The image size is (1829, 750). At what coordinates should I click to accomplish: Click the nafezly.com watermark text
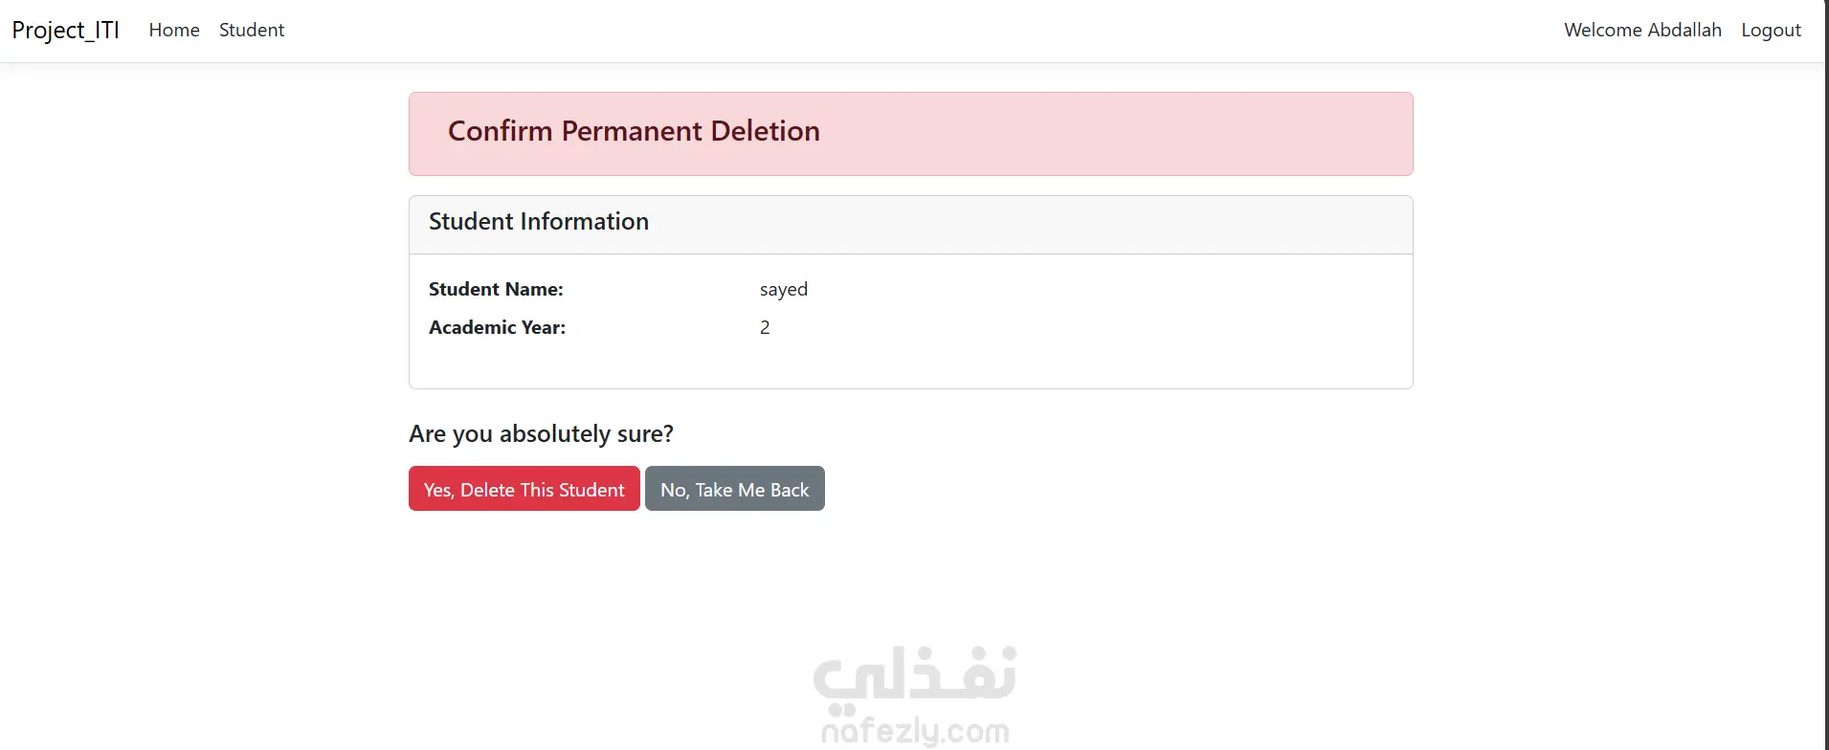point(915,732)
